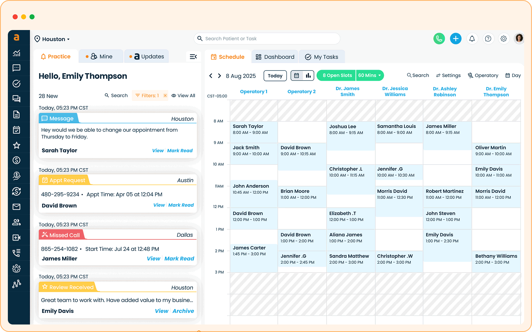Screen dimensions: 532x332
Task: Open the video camera sidebar icon
Action: pos(16,238)
